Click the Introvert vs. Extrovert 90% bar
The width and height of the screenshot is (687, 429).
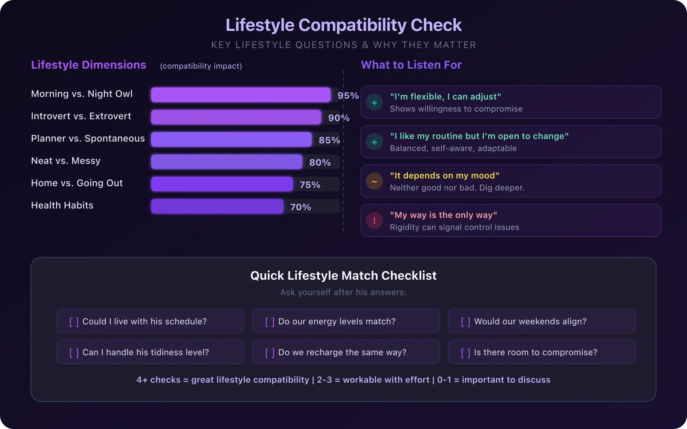[236, 117]
